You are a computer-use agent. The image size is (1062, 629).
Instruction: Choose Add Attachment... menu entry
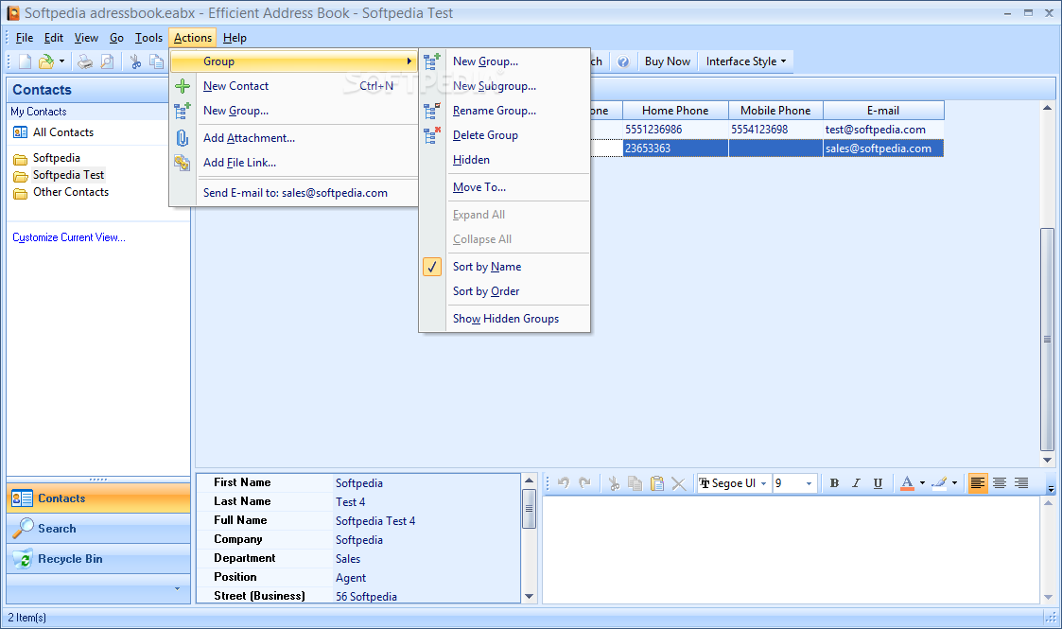(294, 138)
